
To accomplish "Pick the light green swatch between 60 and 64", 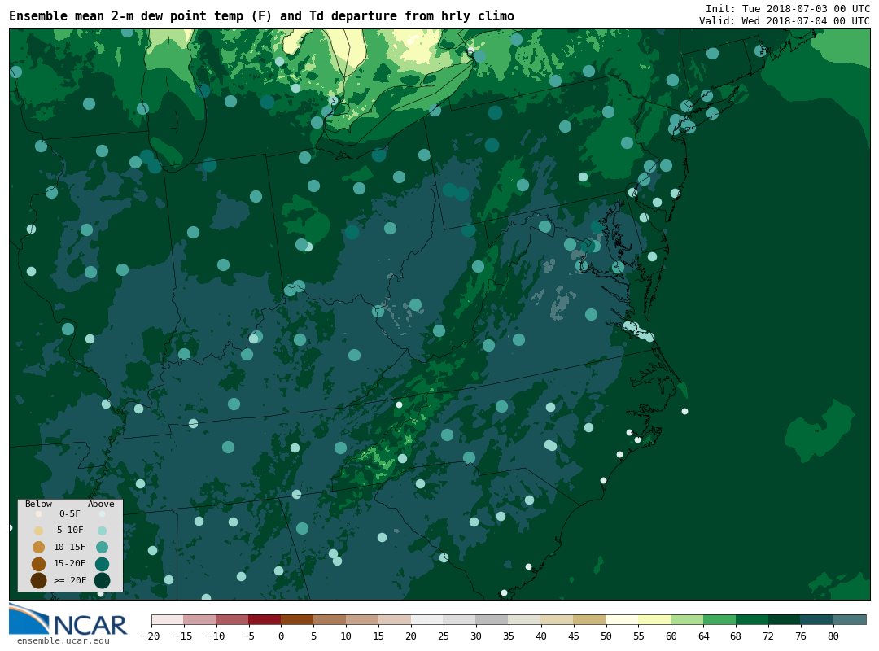I will [687, 619].
